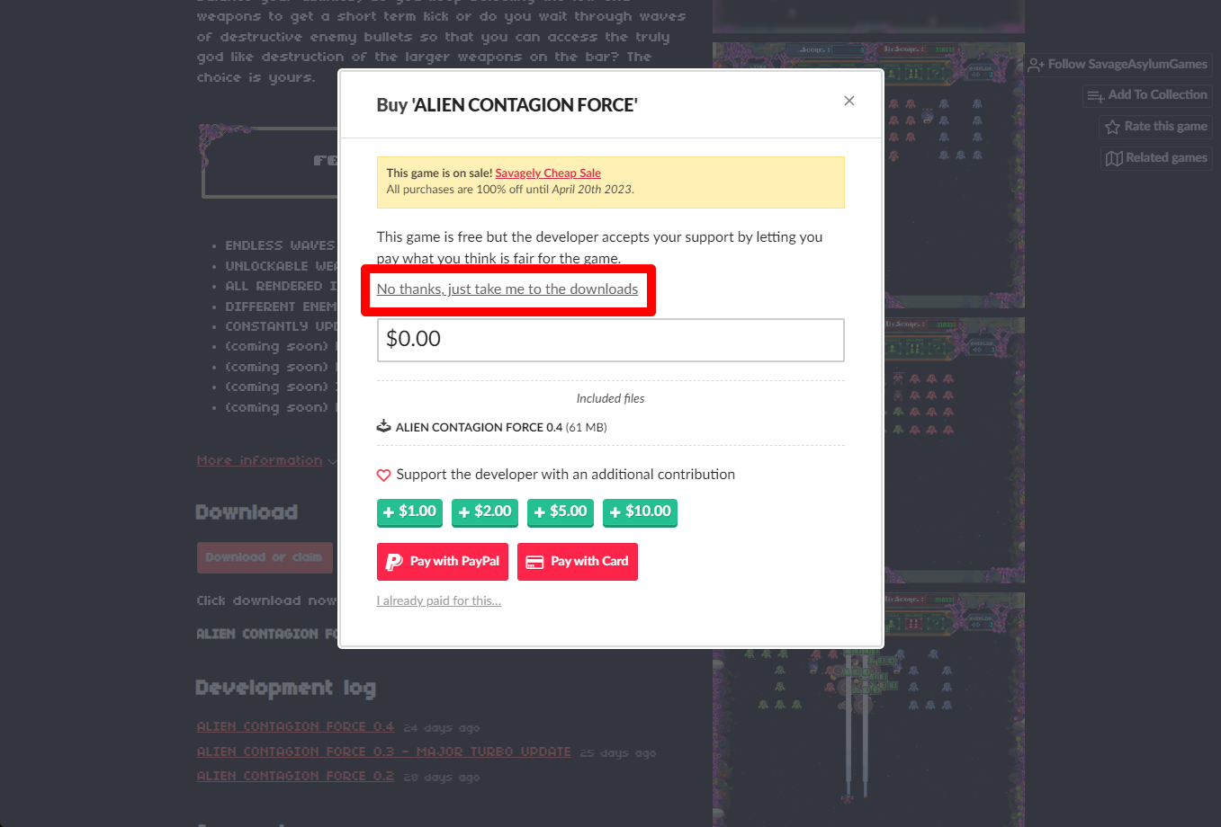
Task: Add $1.00 contribution
Action: click(x=409, y=511)
